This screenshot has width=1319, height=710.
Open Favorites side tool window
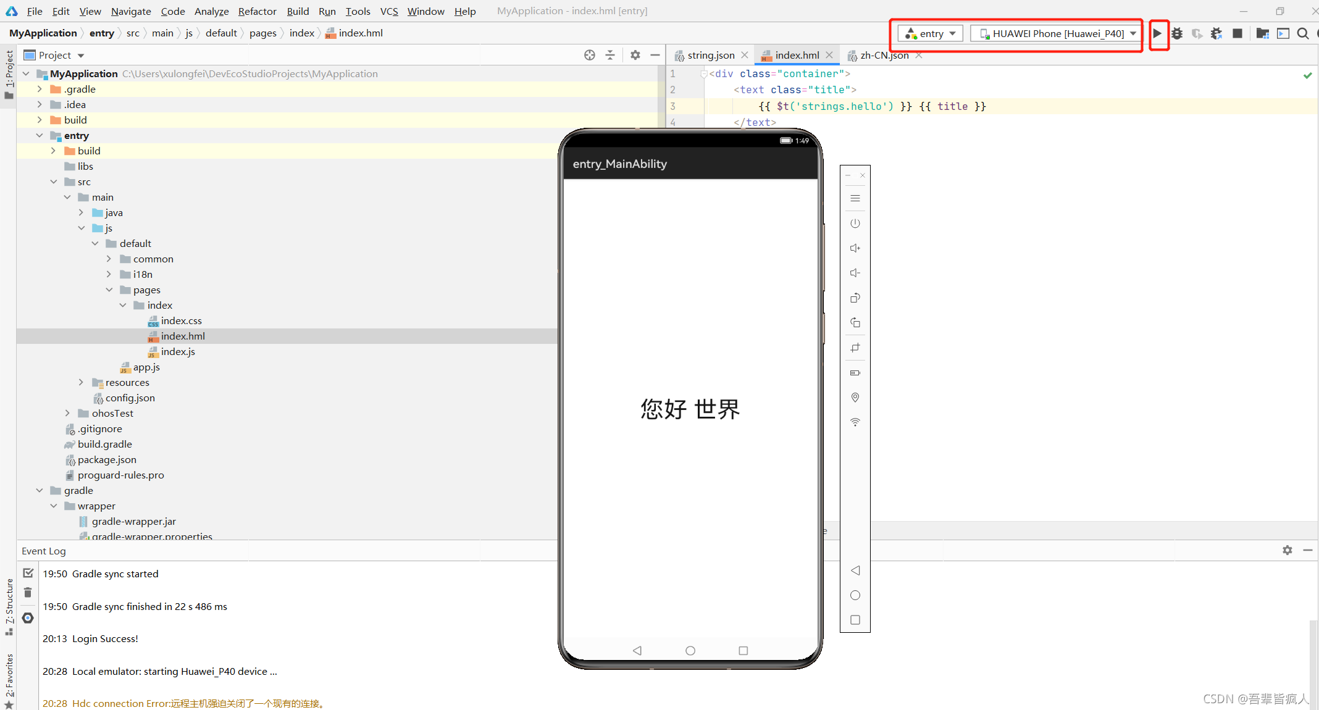click(x=9, y=680)
